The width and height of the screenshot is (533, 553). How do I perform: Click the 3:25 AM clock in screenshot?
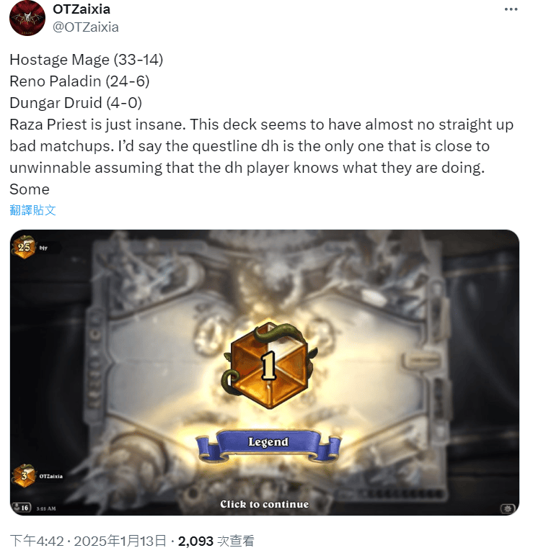tap(46, 508)
